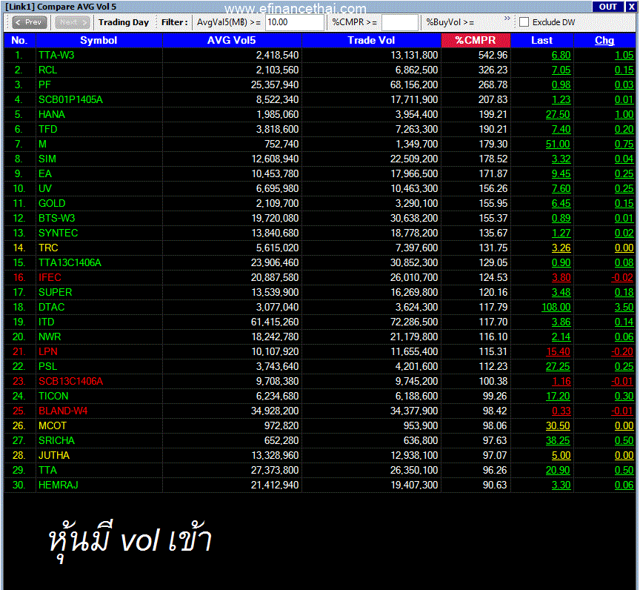
Task: Select symbol JUTHA
Action: (x=54, y=456)
